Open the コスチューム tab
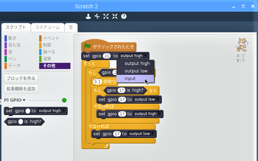This screenshot has height=161, width=258. [x=47, y=27]
